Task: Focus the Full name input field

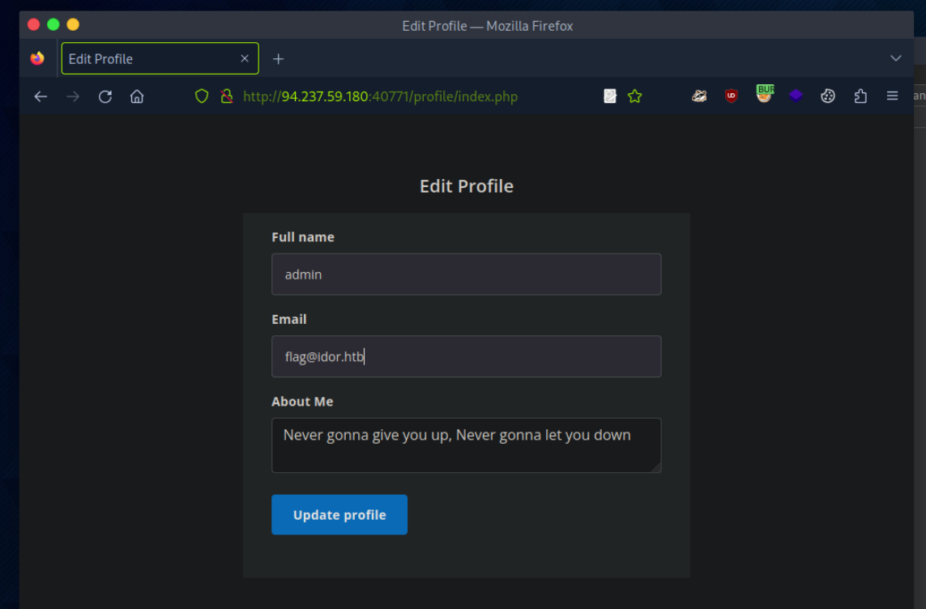Action: click(x=466, y=275)
